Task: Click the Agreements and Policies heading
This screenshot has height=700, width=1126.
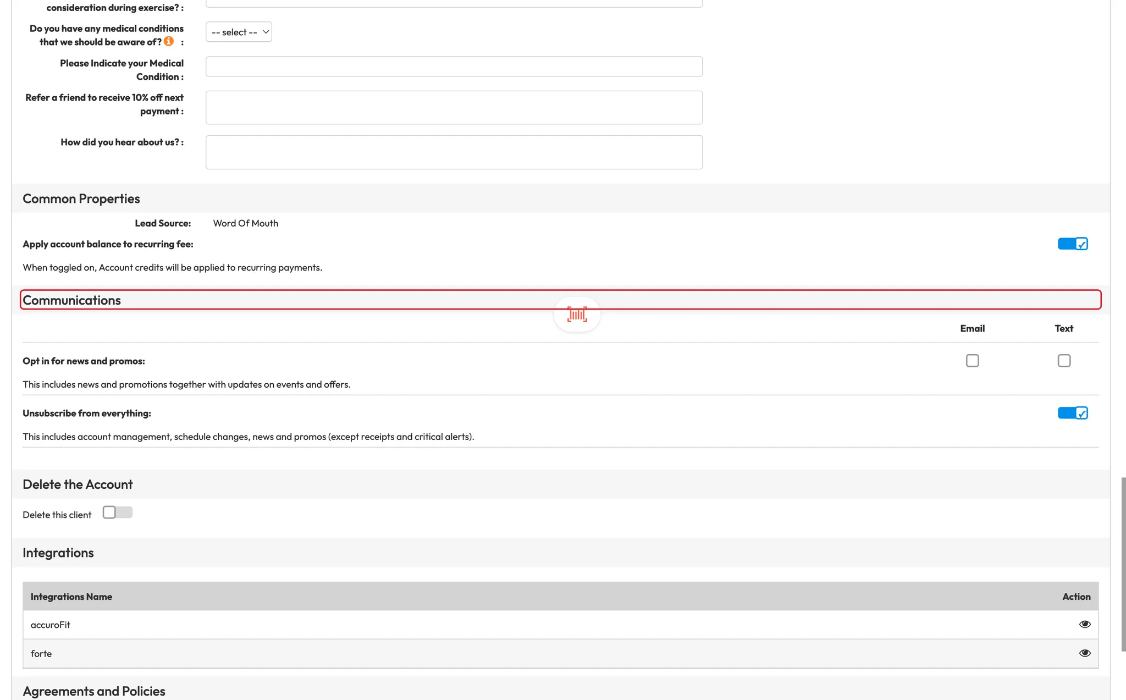Action: (x=94, y=691)
